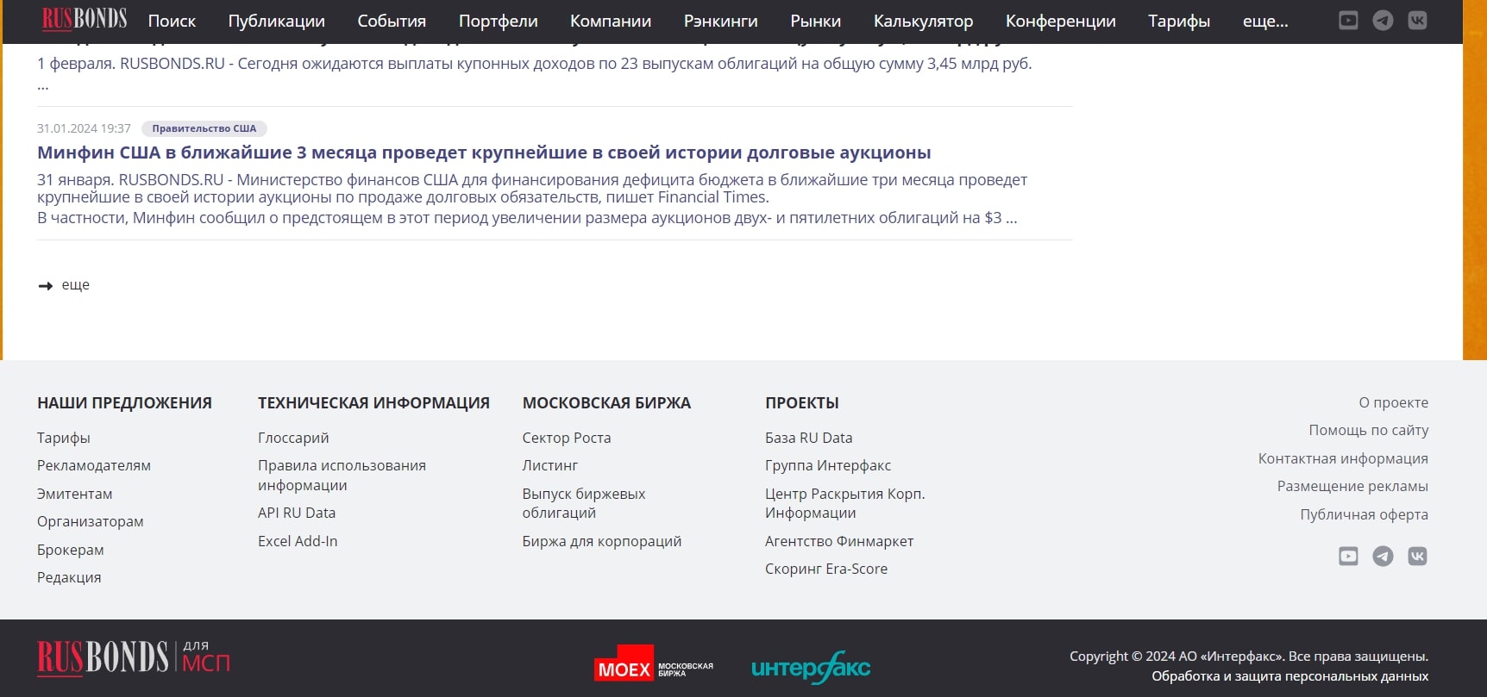Screen dimensions: 1487x697
Task: Open the Глоссарий footer link
Action: [x=293, y=438]
